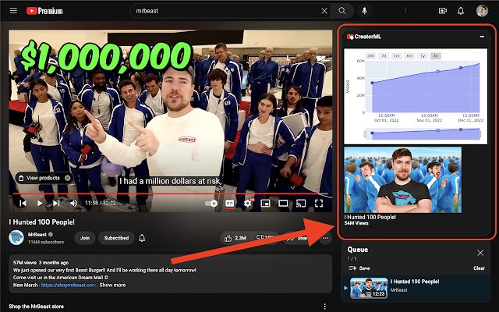The width and height of the screenshot is (499, 312).
Task: Open the hamburger guide menu
Action: click(x=13, y=11)
